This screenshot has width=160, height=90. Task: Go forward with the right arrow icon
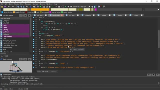click(x=13, y=7)
